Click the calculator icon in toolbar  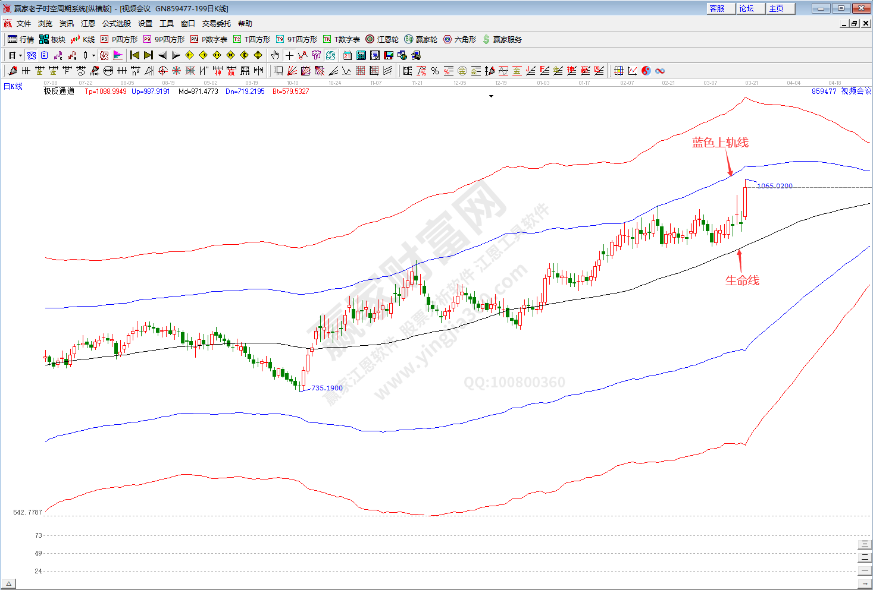361,55
